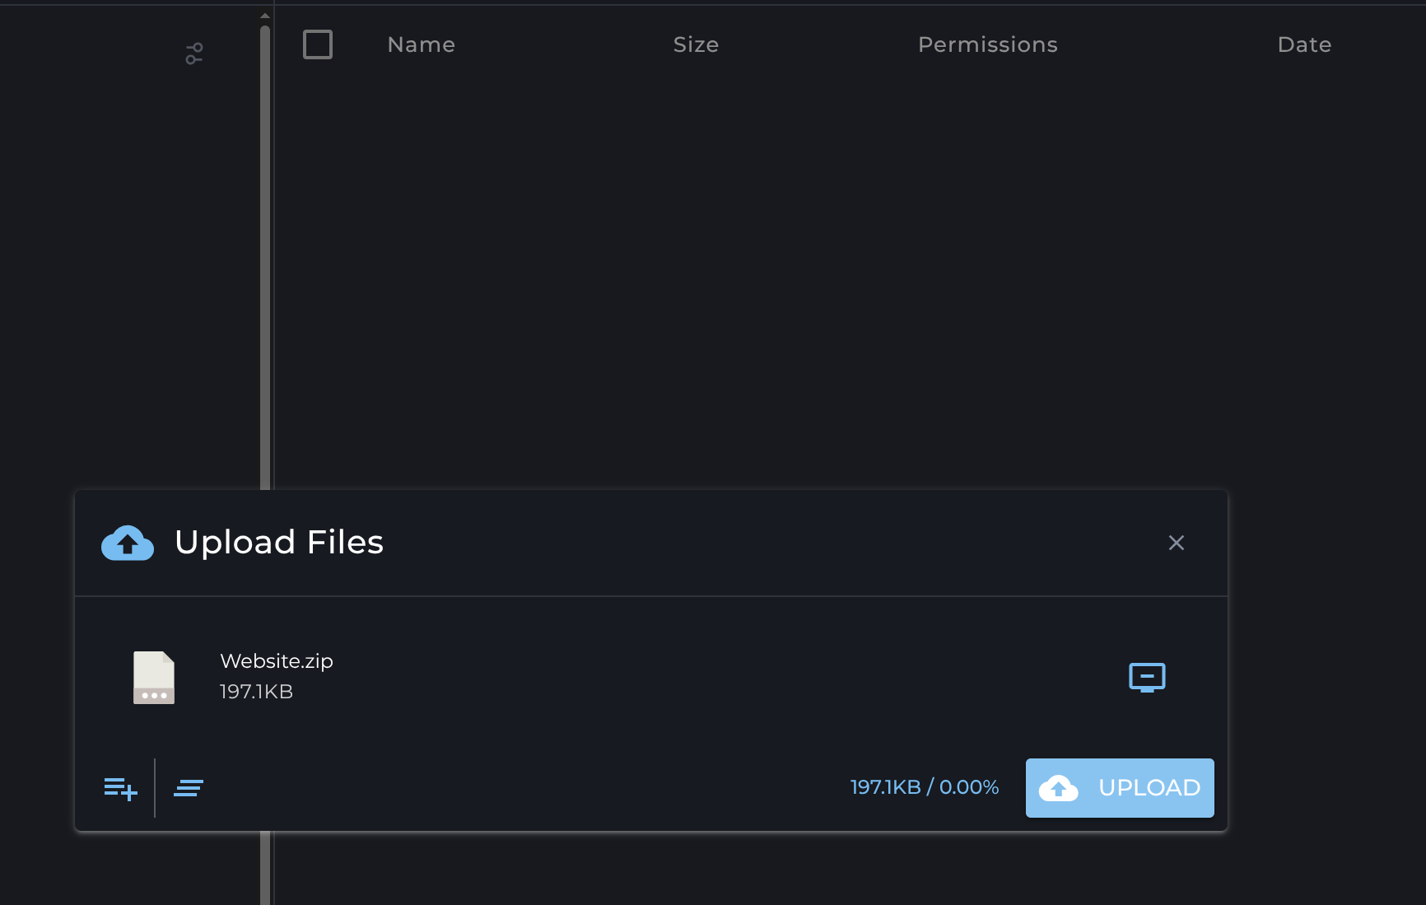The image size is (1426, 905).
Task: Sort the file list by Name
Action: tap(421, 44)
